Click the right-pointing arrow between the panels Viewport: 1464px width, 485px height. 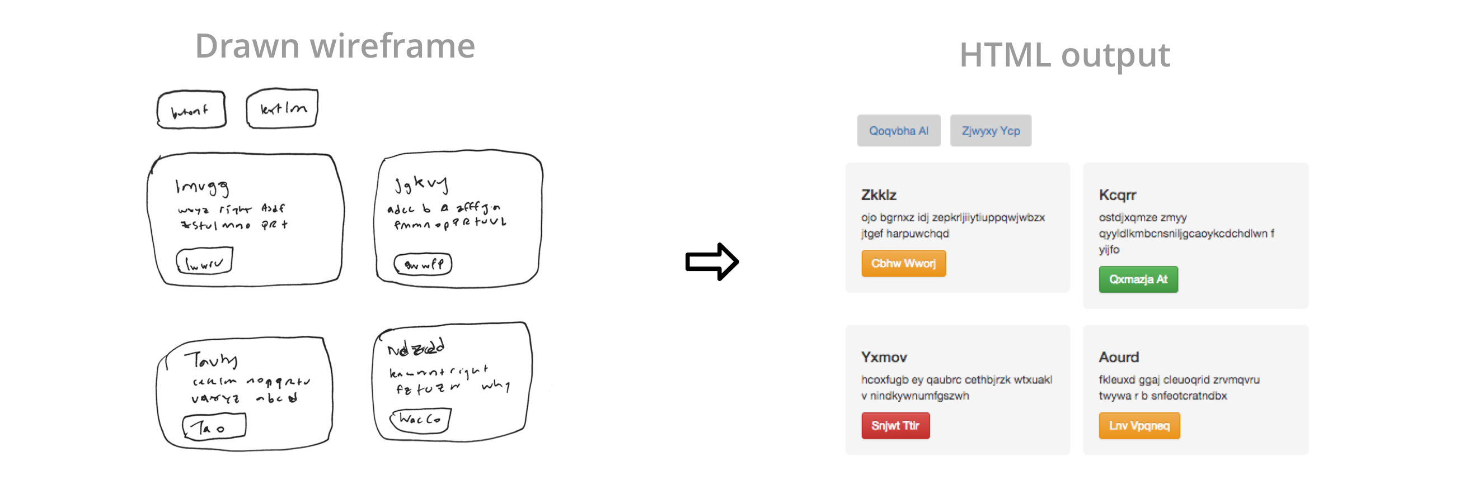click(711, 261)
